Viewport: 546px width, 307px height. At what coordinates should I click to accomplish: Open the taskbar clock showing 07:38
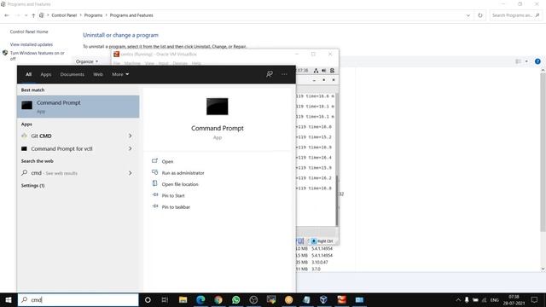pos(514,299)
